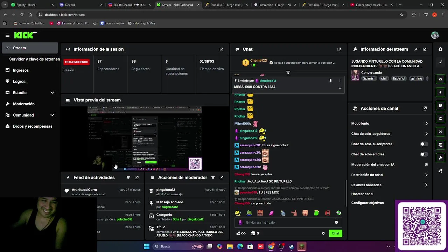Toggle stream preview widget in right sidebar
Screen dimensions: 448x252
coord(441,79)
